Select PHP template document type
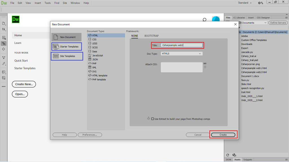The image size is (289, 162). tap(106, 79)
